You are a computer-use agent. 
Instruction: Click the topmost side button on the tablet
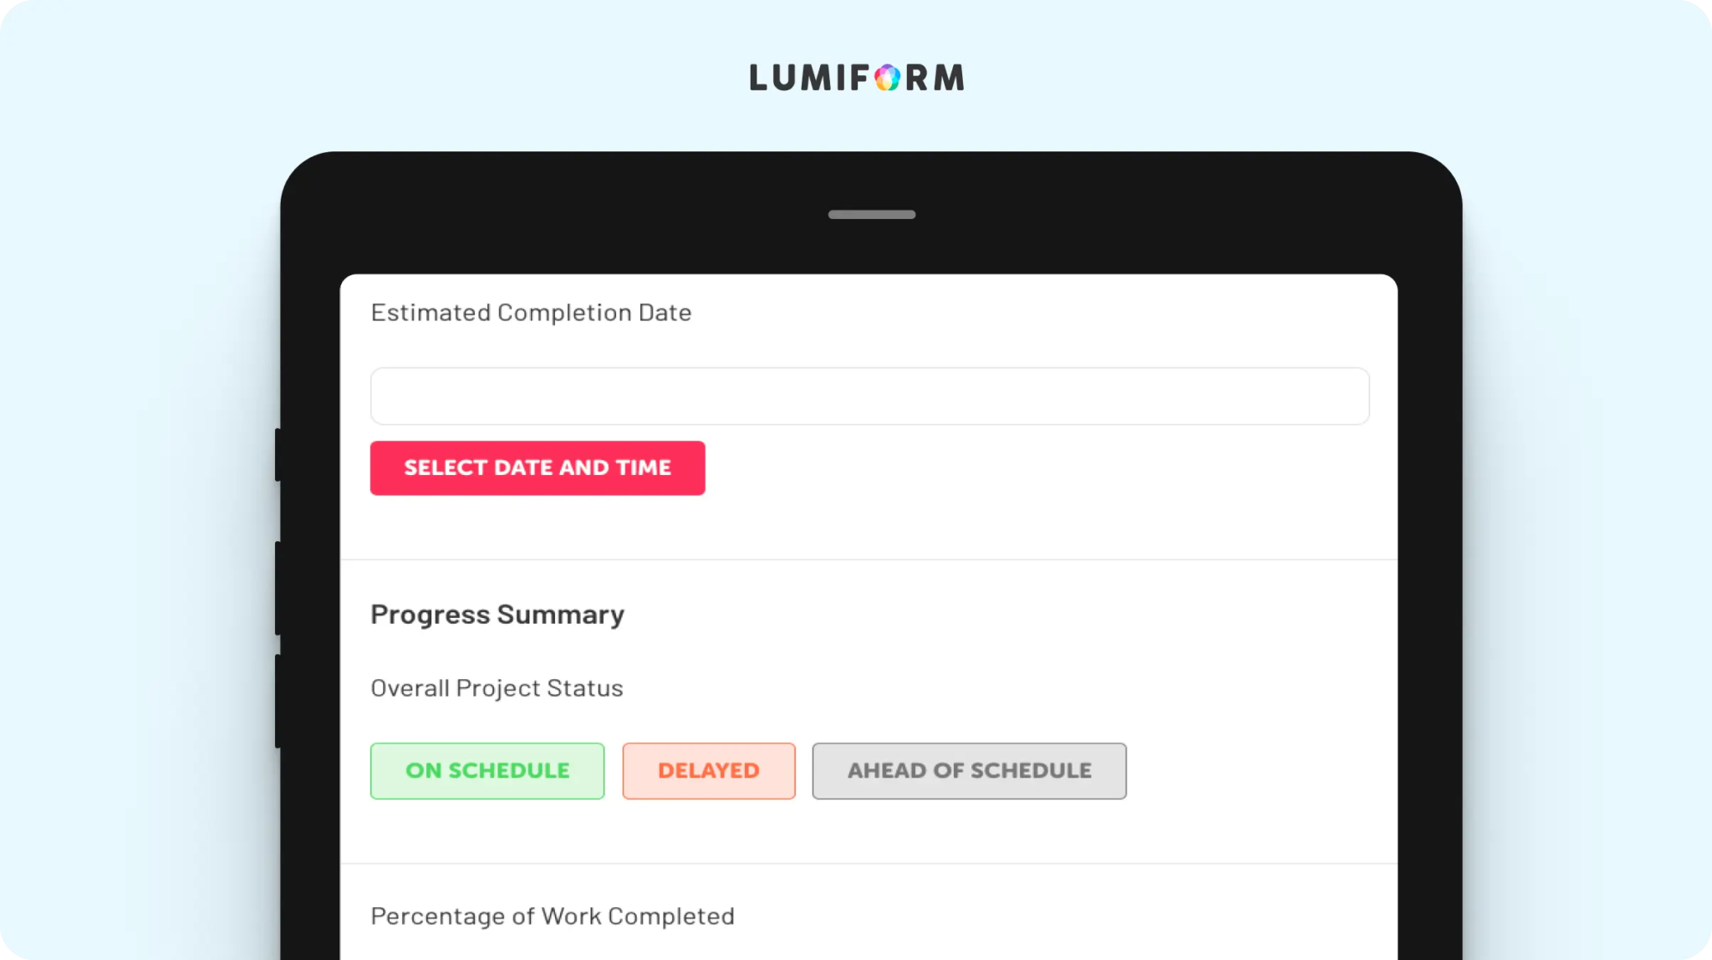coord(278,454)
